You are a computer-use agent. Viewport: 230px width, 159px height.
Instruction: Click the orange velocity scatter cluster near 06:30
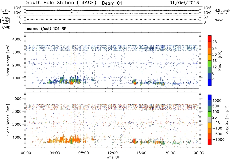[x=74, y=139]
